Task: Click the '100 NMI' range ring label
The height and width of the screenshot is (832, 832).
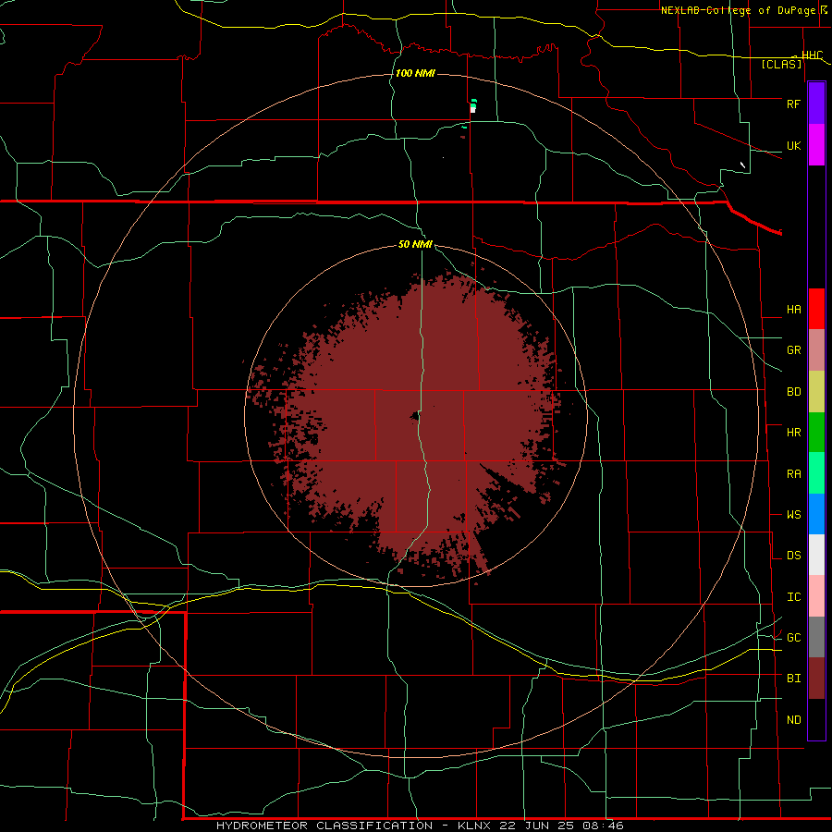Action: coord(415,73)
